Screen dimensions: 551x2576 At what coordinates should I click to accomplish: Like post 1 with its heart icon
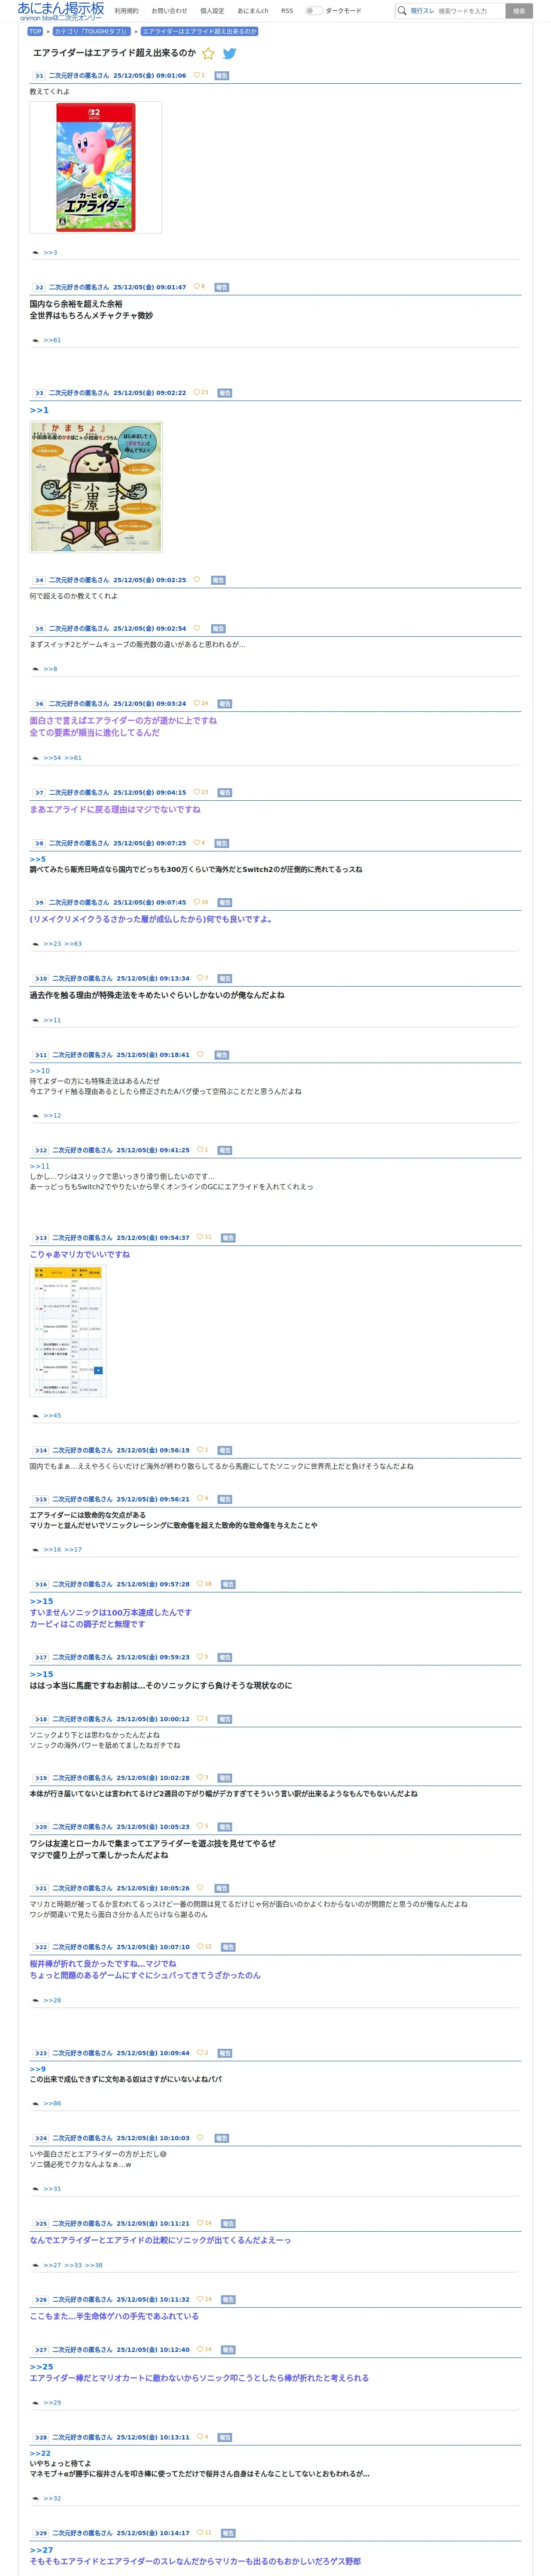coord(196,75)
